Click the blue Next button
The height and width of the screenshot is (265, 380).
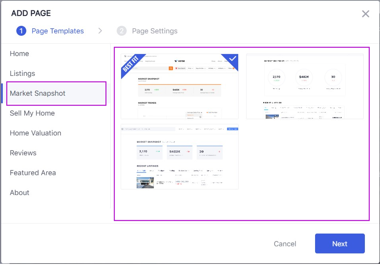point(339,244)
